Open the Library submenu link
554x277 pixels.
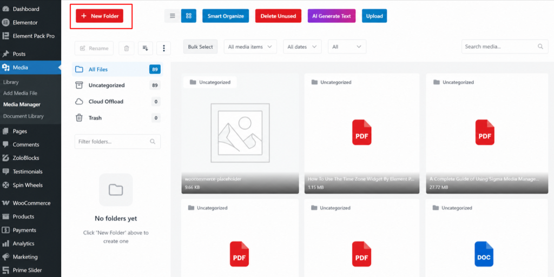[11, 82]
